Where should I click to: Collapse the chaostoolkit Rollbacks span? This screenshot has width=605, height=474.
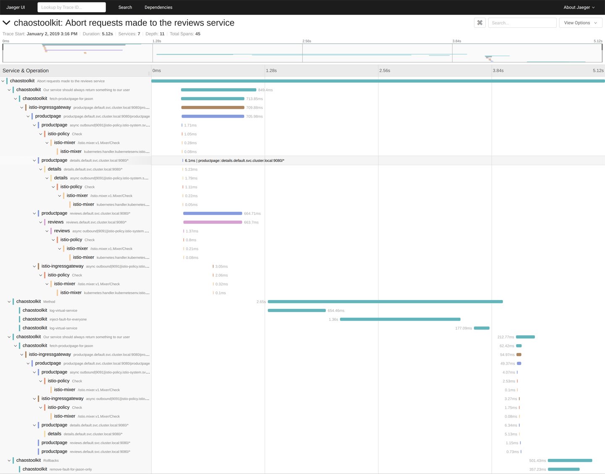pyautogui.click(x=9, y=461)
